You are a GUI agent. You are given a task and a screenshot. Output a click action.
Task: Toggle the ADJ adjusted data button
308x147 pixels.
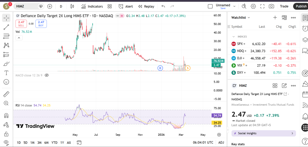coord(221,142)
